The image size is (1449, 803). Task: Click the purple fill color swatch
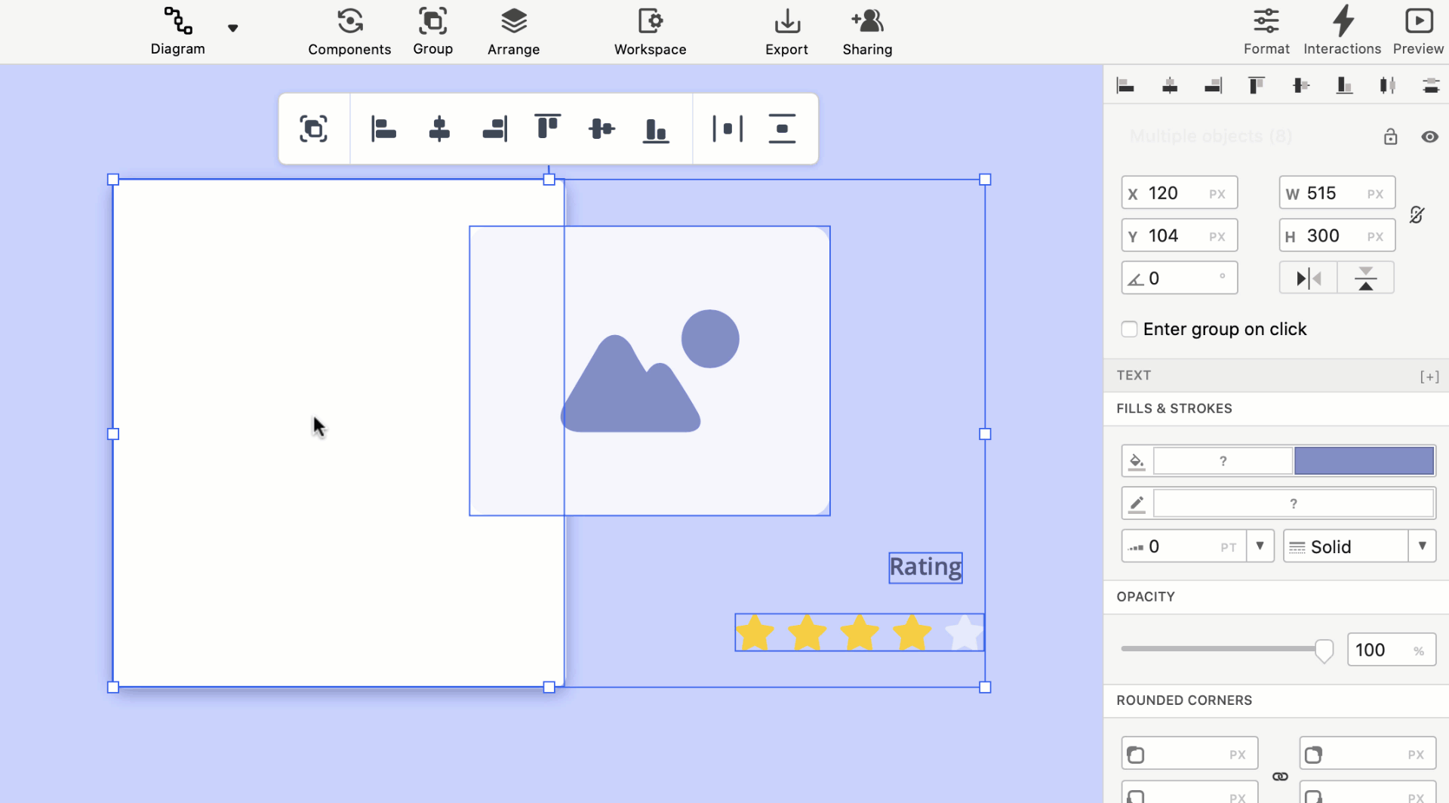1363,460
